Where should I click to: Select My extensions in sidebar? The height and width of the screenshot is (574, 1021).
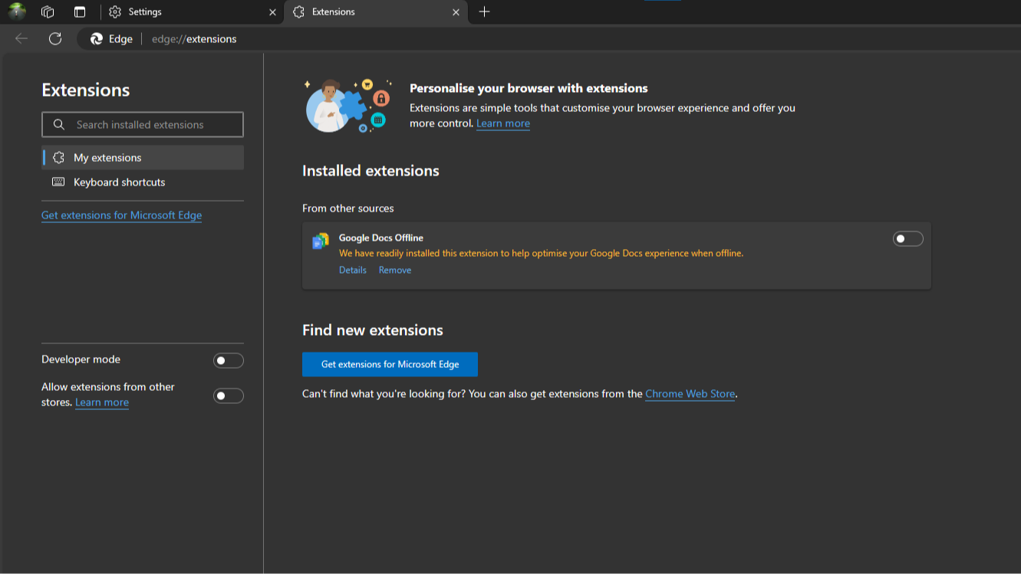143,157
